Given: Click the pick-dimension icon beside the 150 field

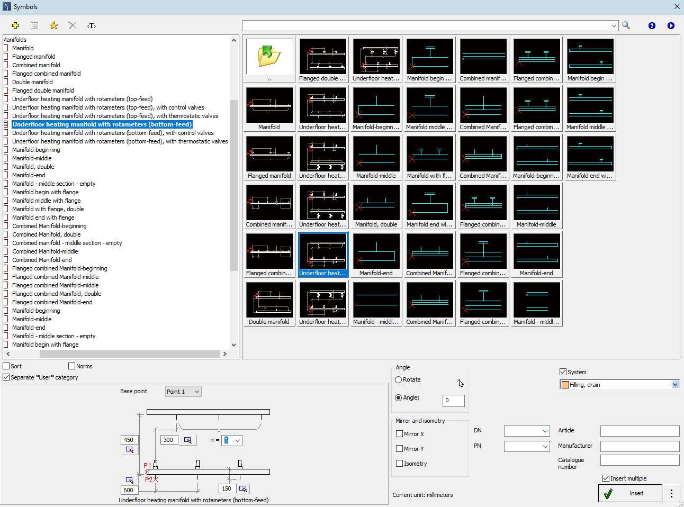Looking at the screenshot, I should (x=243, y=488).
